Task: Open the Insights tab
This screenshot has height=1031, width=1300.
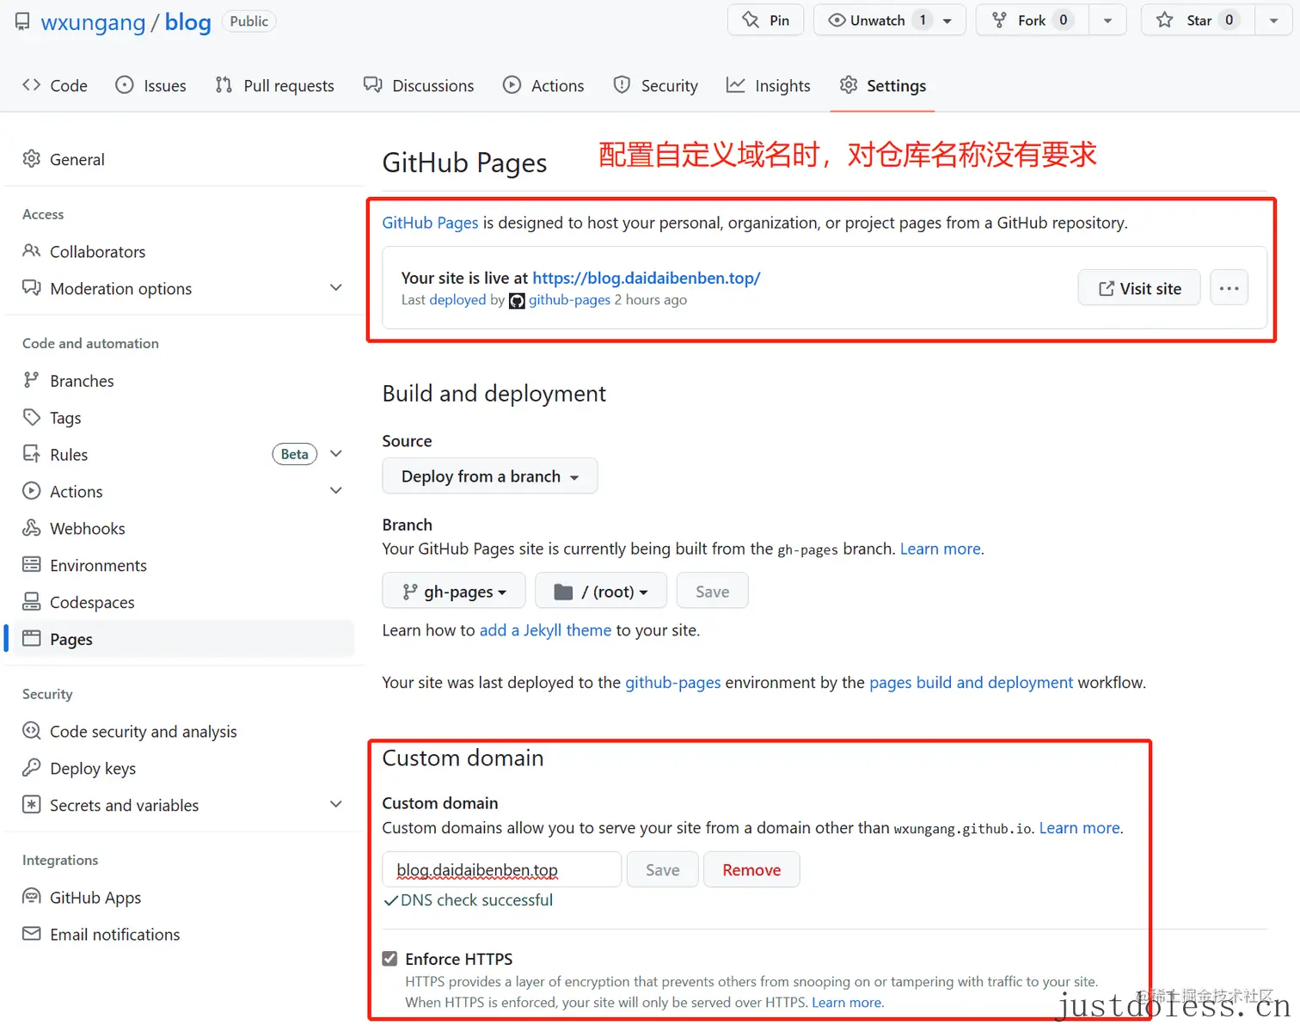Action: [x=769, y=85]
